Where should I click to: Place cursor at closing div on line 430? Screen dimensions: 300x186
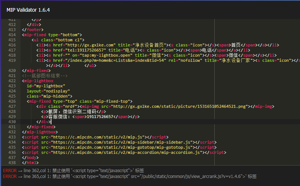pos(44,122)
